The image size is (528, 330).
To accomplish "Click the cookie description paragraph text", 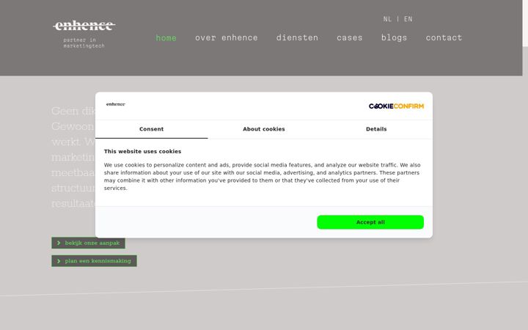I will [262, 177].
